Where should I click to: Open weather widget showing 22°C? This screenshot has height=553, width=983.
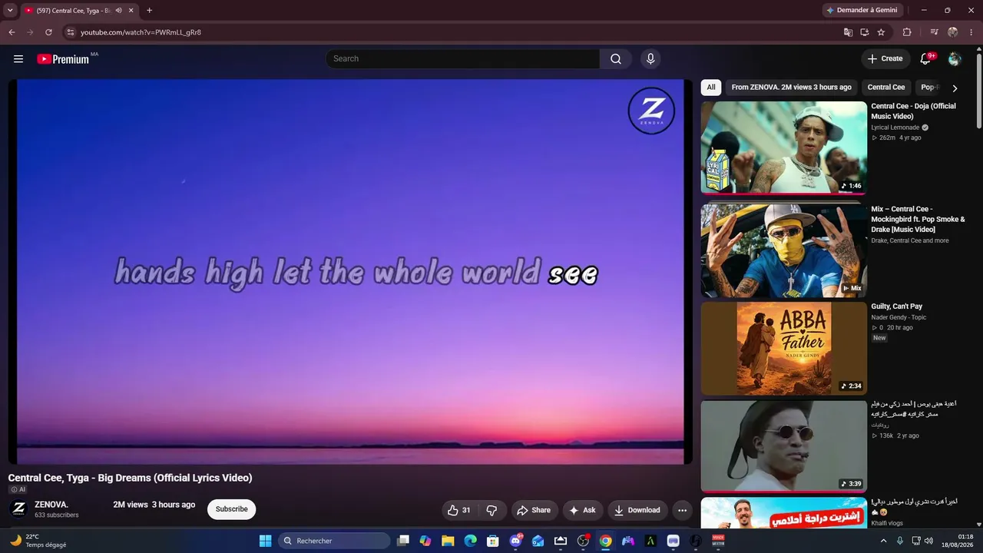click(x=38, y=541)
